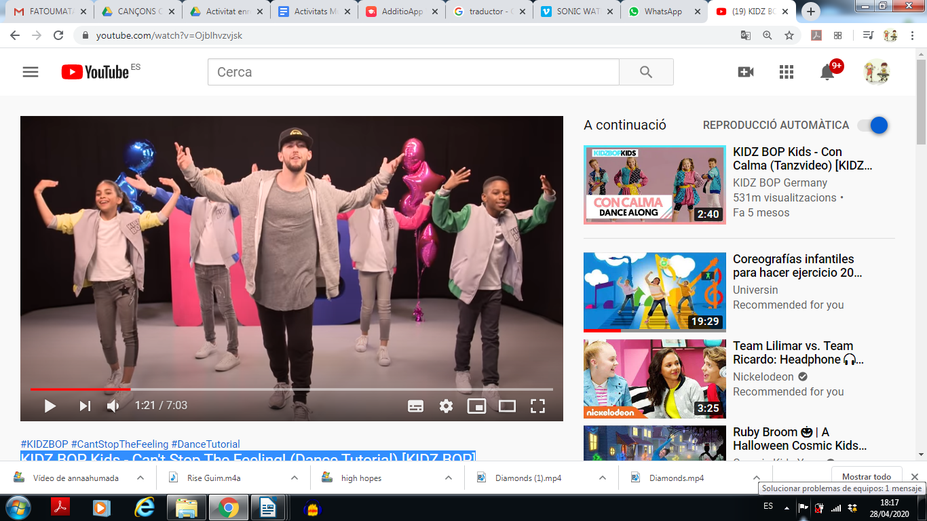Click the page vertical scrollbar

(921, 102)
